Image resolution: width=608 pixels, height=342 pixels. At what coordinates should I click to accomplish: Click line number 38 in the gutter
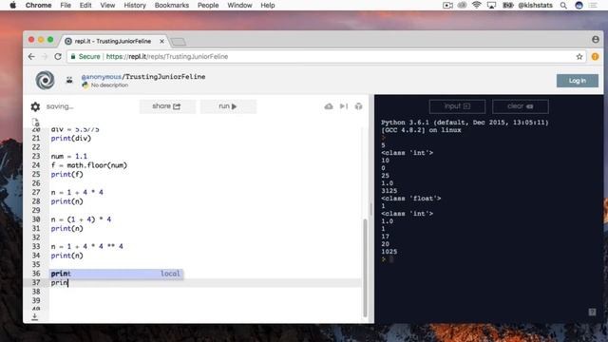pyautogui.click(x=36, y=292)
